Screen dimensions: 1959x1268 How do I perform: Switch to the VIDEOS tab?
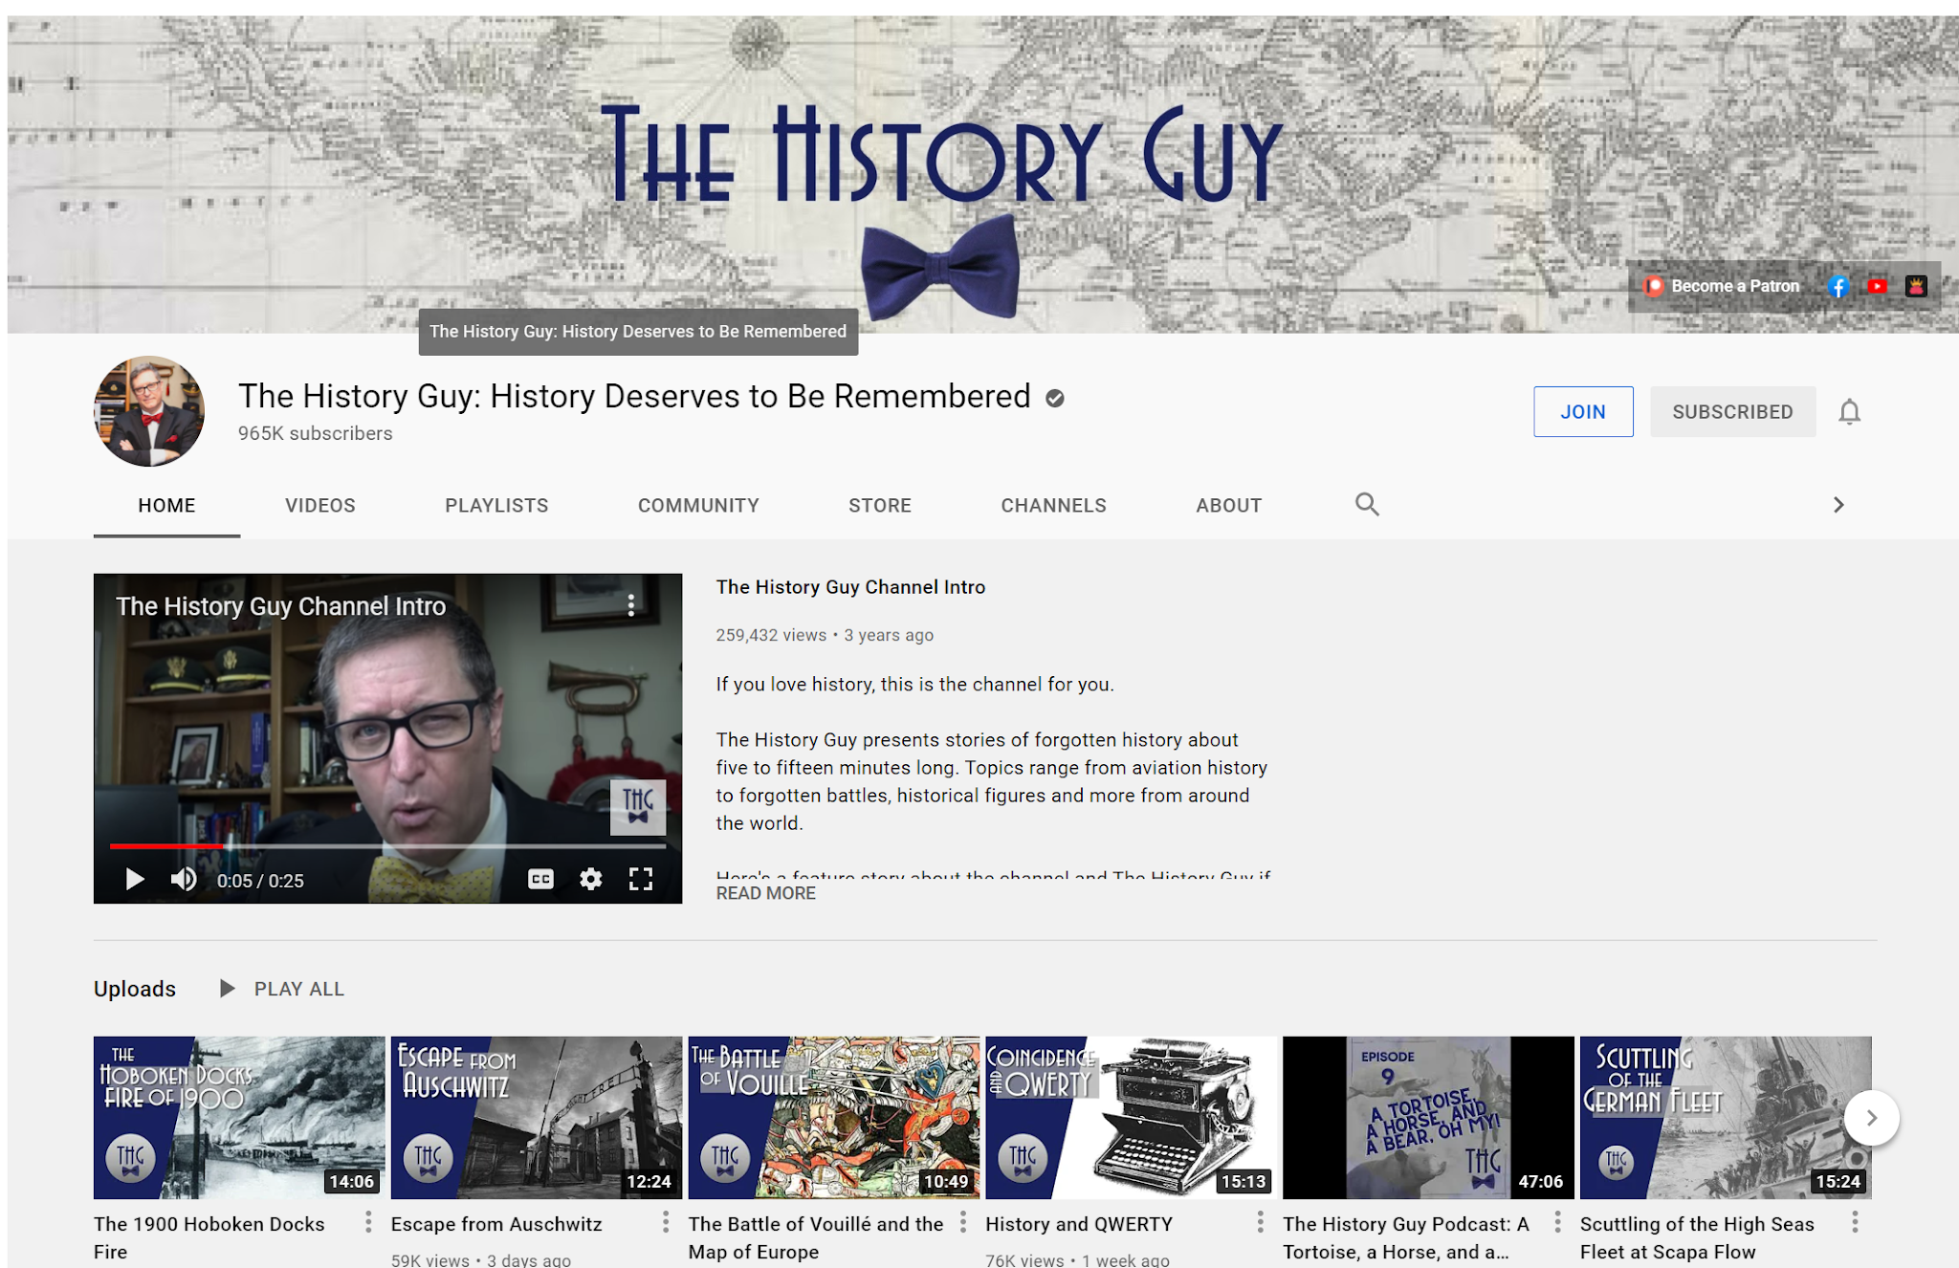320,505
